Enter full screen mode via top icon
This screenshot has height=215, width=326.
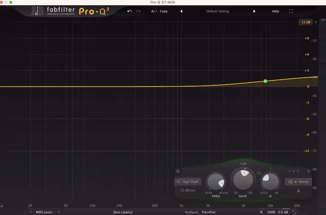[291, 11]
